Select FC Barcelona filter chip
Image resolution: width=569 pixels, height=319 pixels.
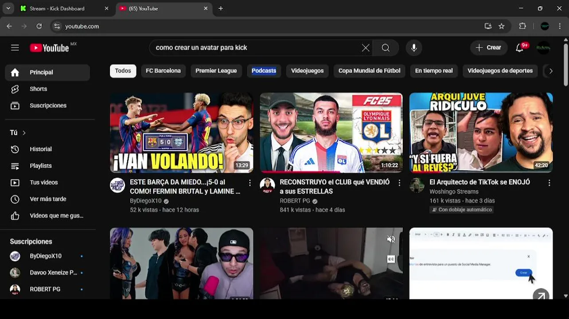[163, 71]
